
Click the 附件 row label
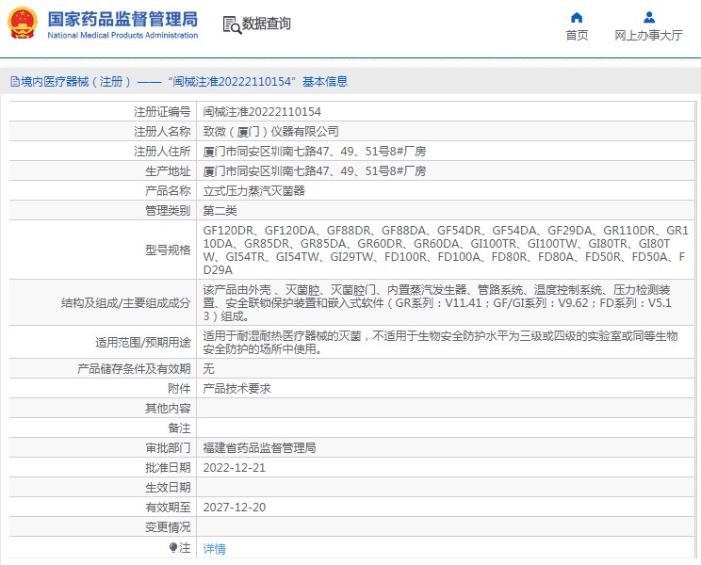click(x=179, y=389)
